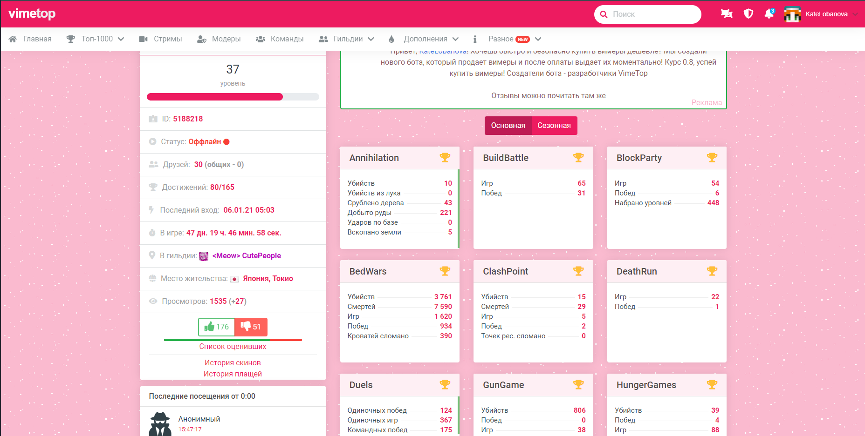The image size is (865, 436).
Task: Click the views eye icon near Просмотров
Action: [153, 301]
